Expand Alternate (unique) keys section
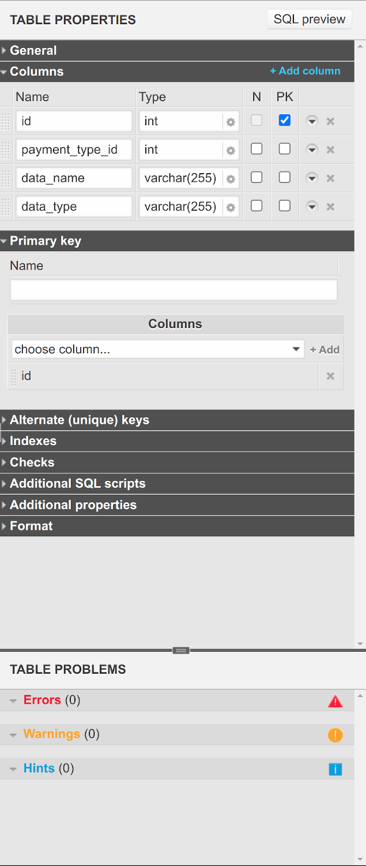 click(x=79, y=420)
